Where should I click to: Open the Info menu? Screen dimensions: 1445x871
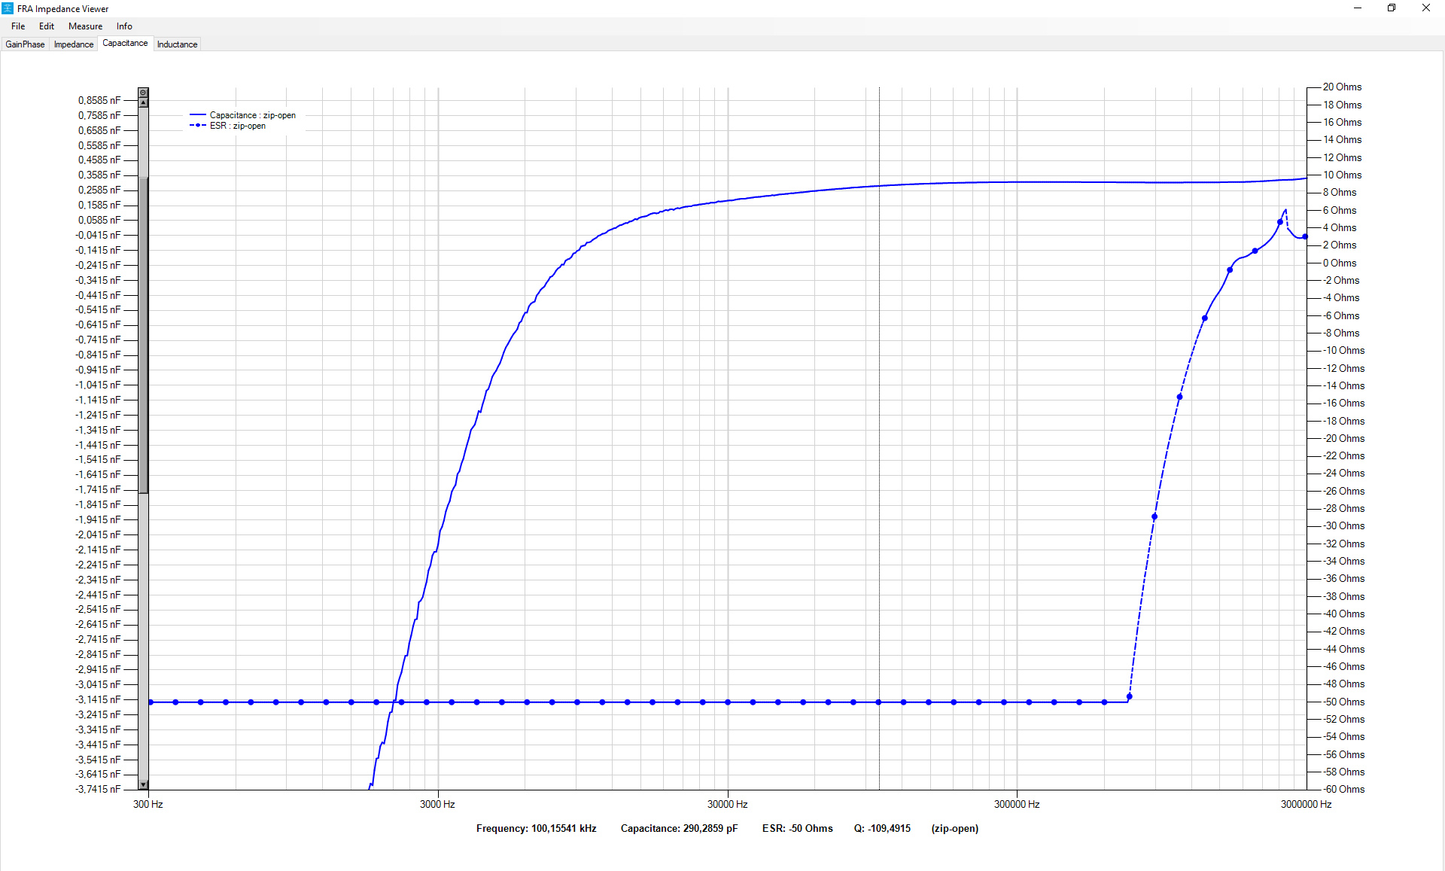click(x=124, y=26)
